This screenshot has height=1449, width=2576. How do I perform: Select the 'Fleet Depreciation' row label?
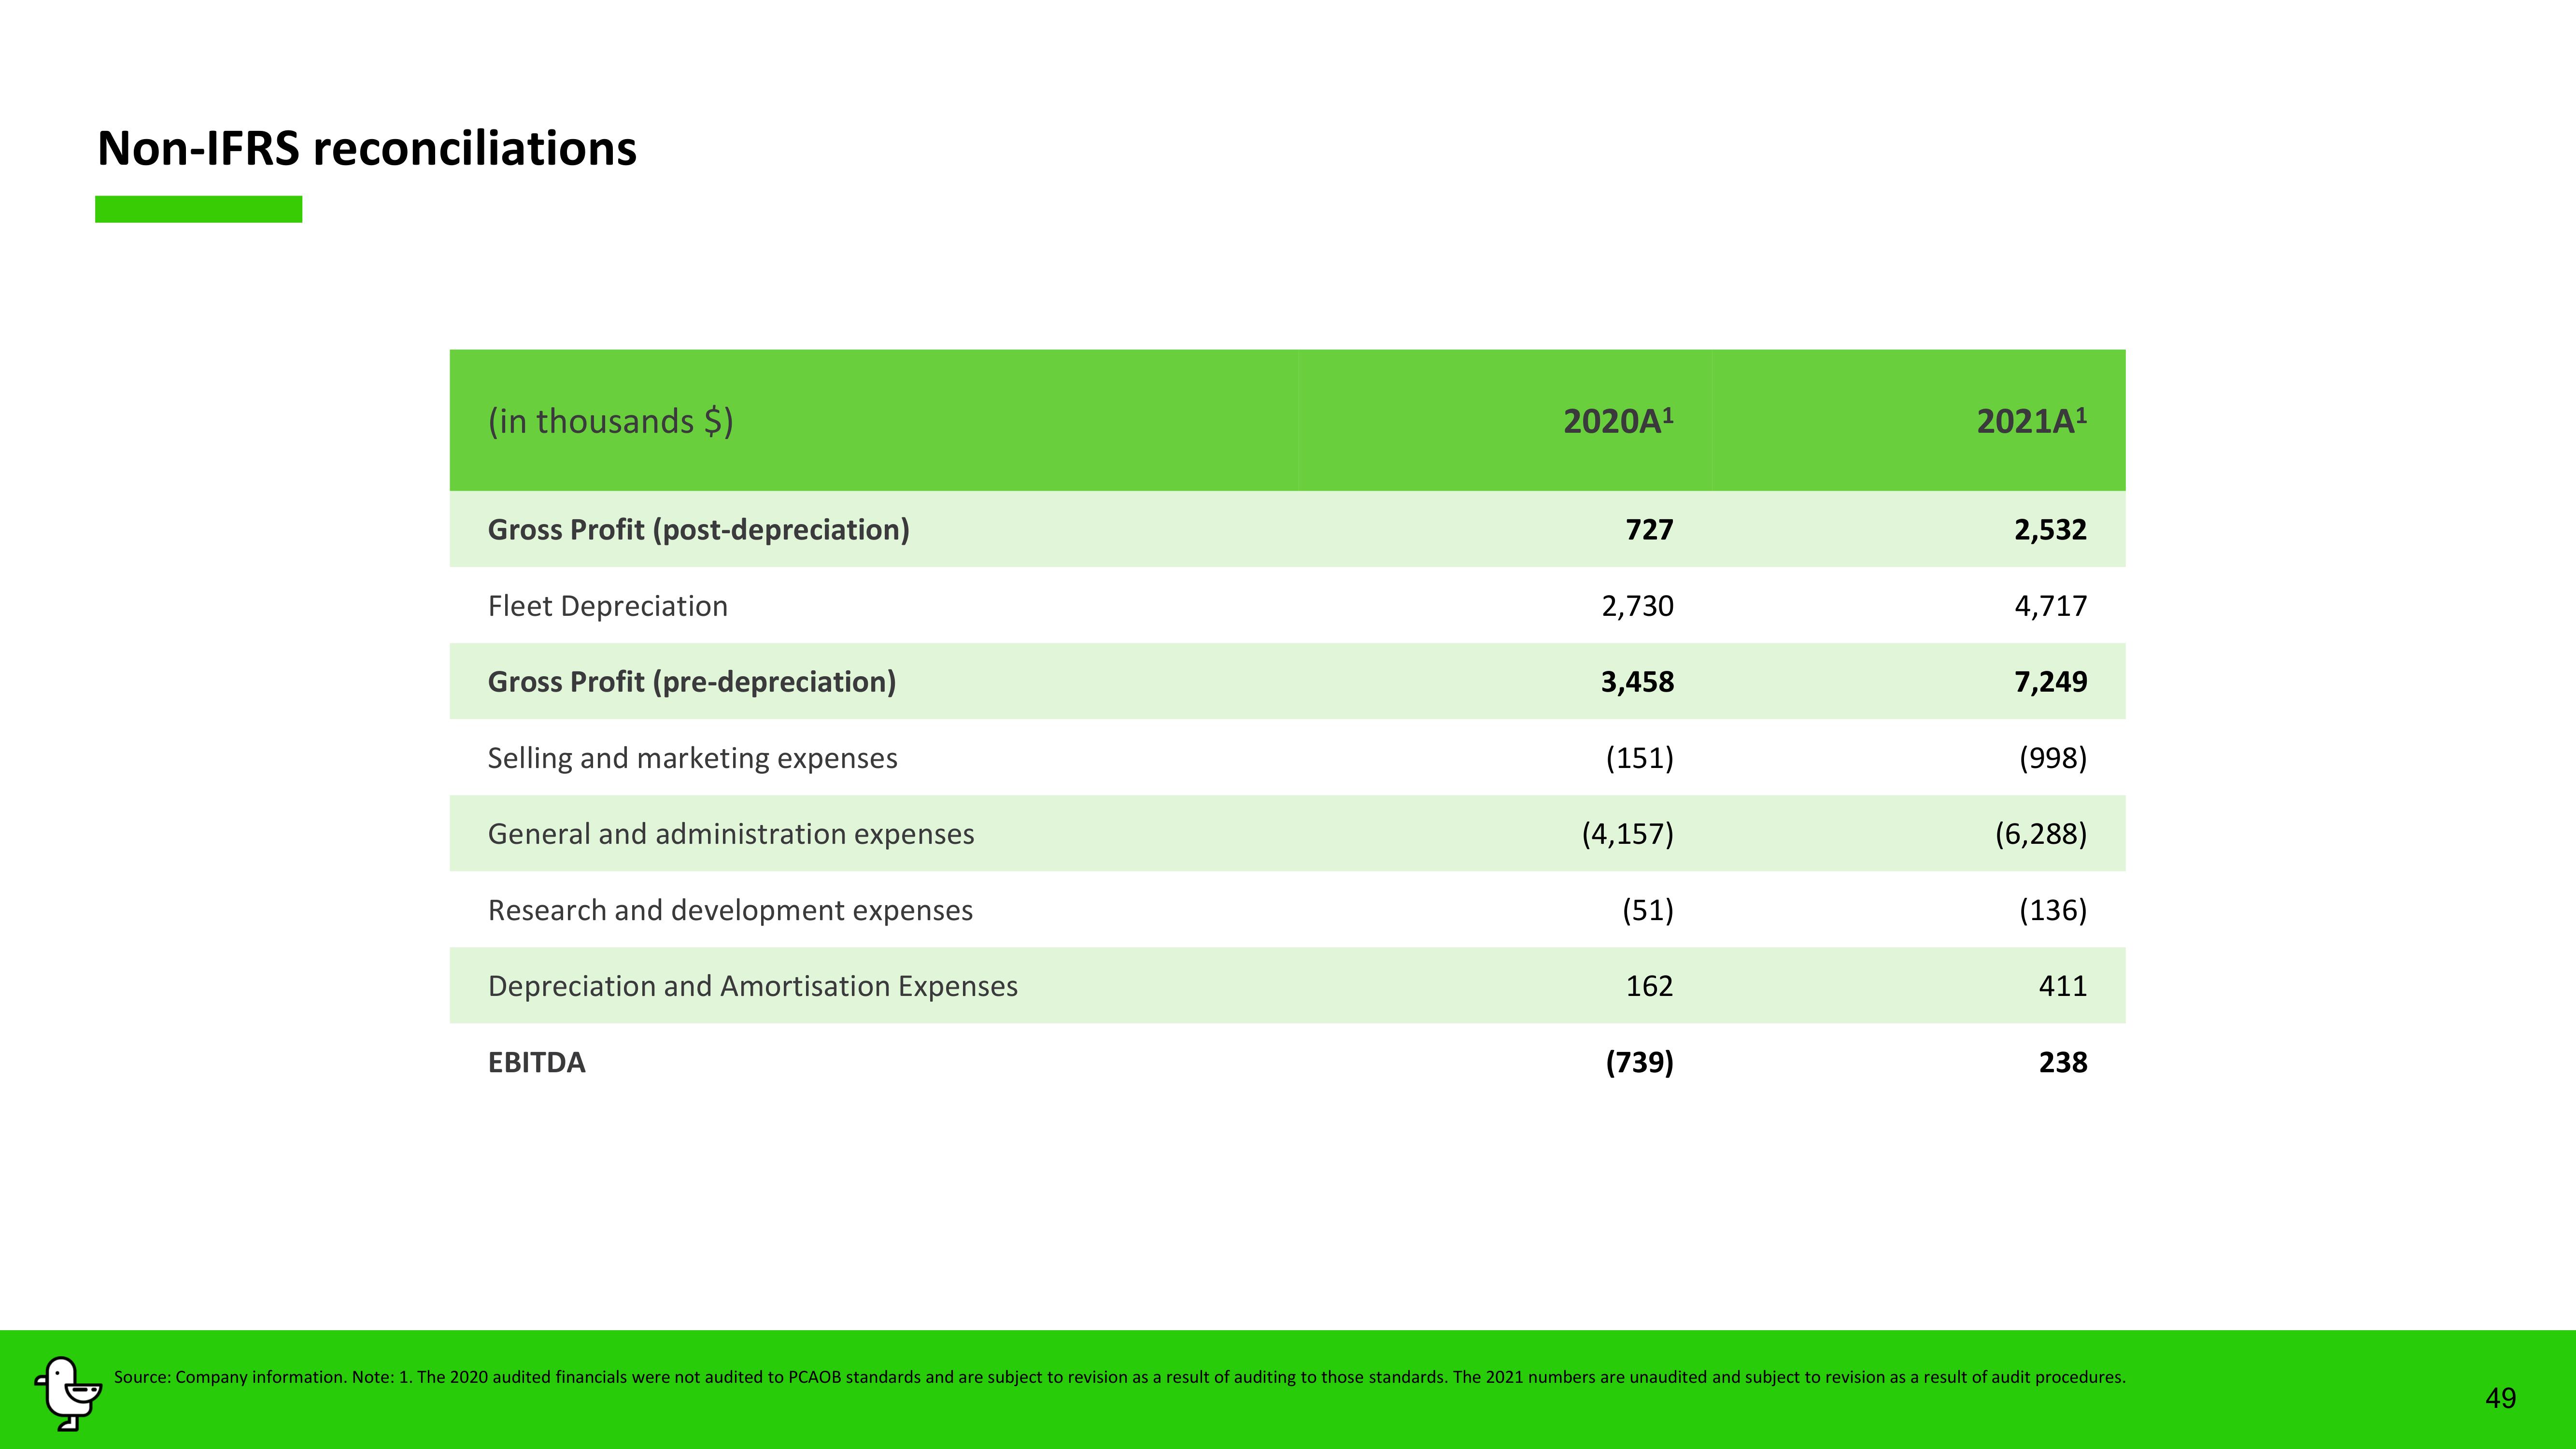point(607,606)
